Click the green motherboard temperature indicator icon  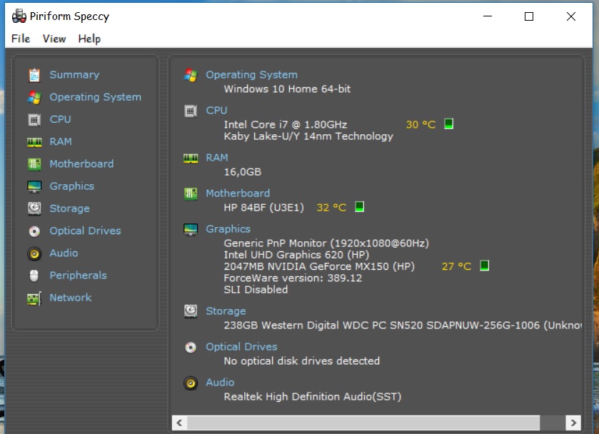click(360, 207)
